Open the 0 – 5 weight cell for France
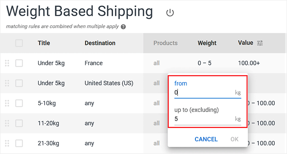The height and width of the screenshot is (154, 287). click(204, 63)
